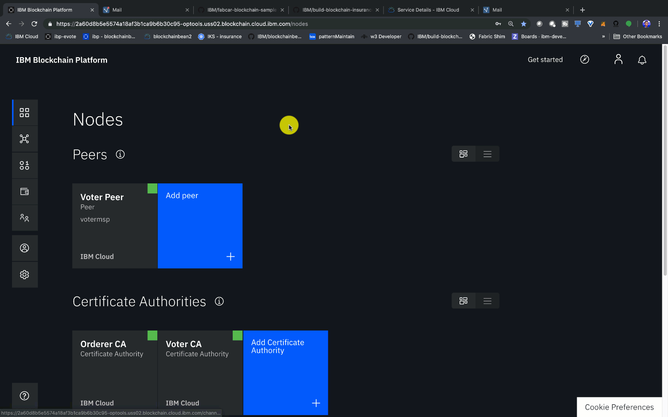Screen dimensions: 668x417
Task: Open the Orderer CA tile
Action: pos(115,373)
